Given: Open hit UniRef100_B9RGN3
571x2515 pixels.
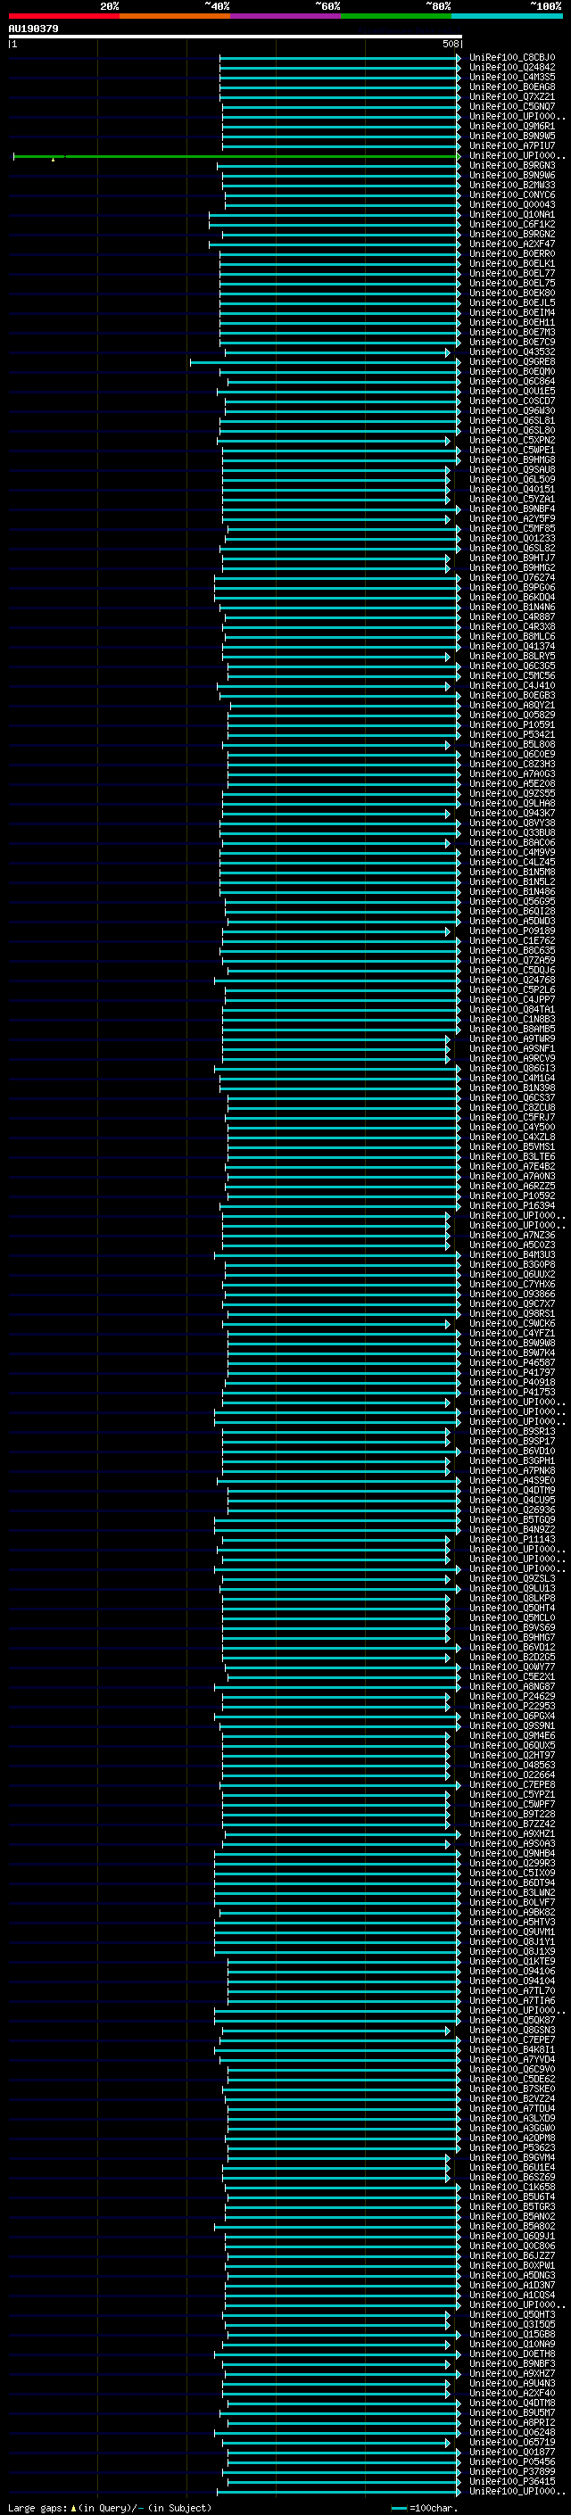Looking at the screenshot, I should (512, 166).
